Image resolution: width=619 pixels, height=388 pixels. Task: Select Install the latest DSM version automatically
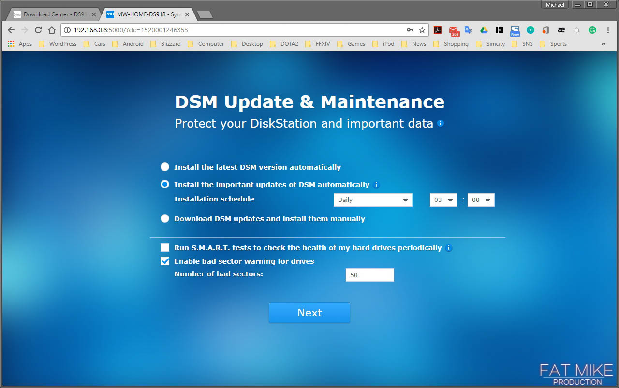point(165,167)
